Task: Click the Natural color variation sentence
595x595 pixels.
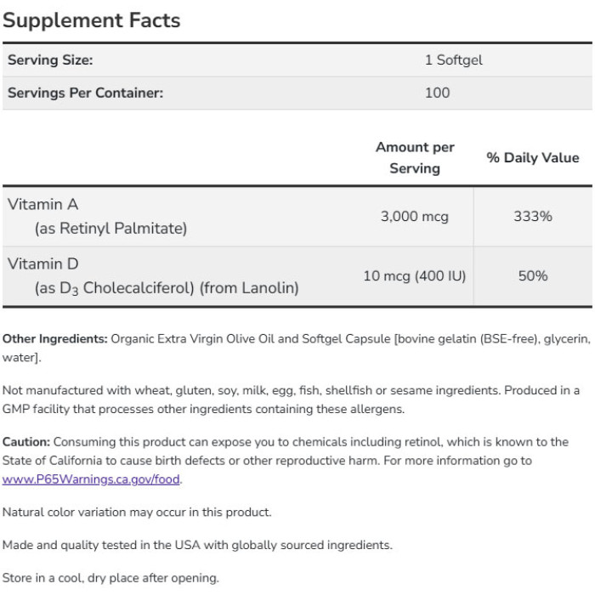Action: 137,512
